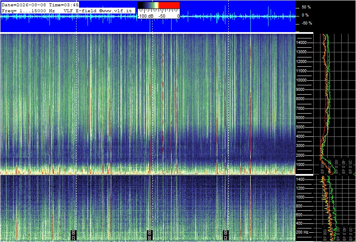Click the 10000 frequency axis label

pos(301,80)
